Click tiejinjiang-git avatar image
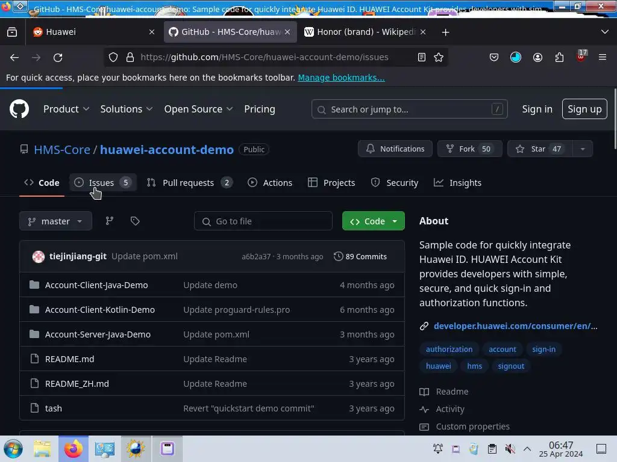 pyautogui.click(x=38, y=256)
